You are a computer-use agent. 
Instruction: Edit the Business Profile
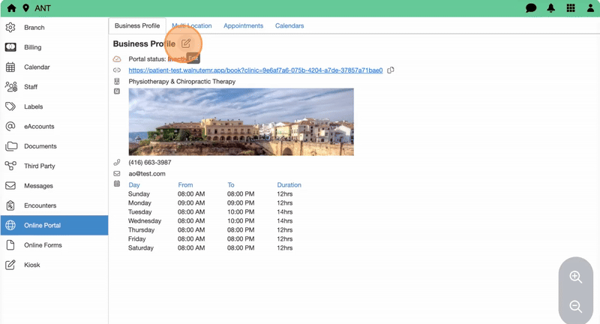pos(186,43)
